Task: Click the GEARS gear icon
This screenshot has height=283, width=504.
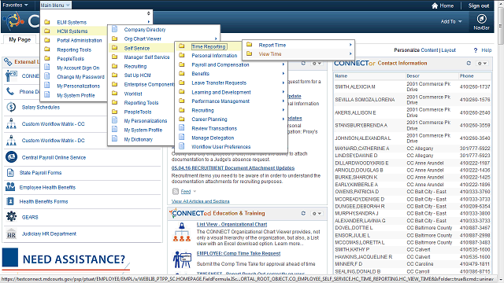Action: tap(11, 217)
